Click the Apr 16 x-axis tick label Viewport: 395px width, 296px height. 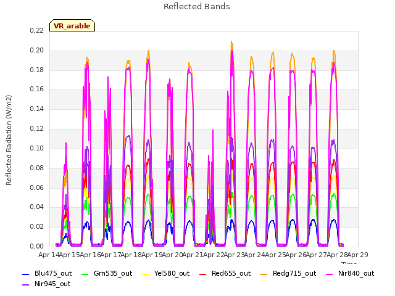pyautogui.click(x=90, y=255)
